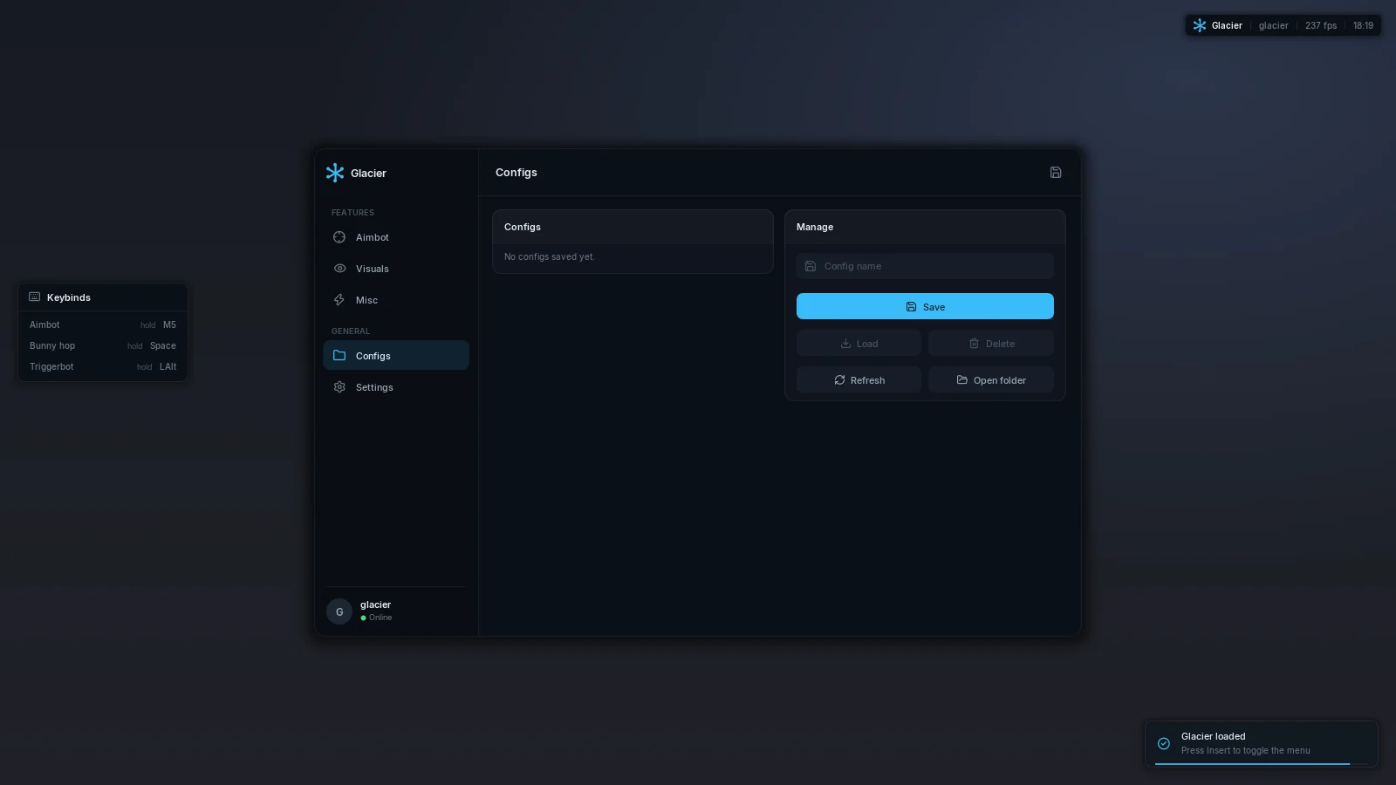The height and width of the screenshot is (785, 1396).
Task: Open the Visuals section
Action: point(396,269)
